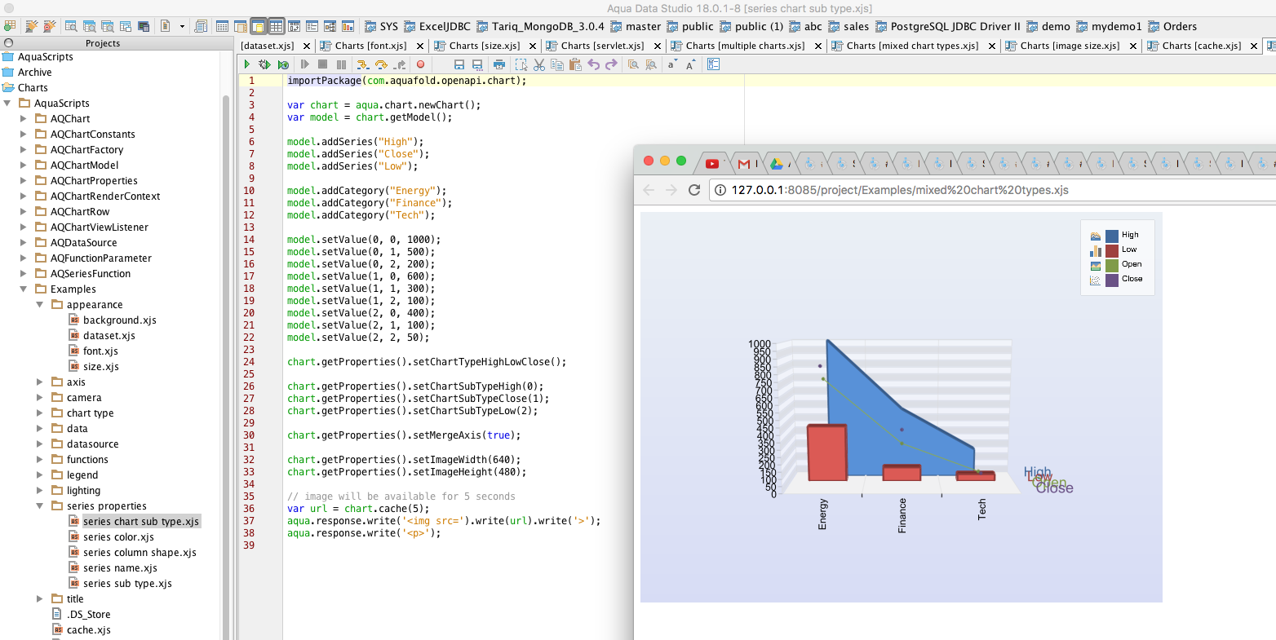1276x640 pixels.
Task: Print the script using the printer icon
Action: click(x=499, y=64)
